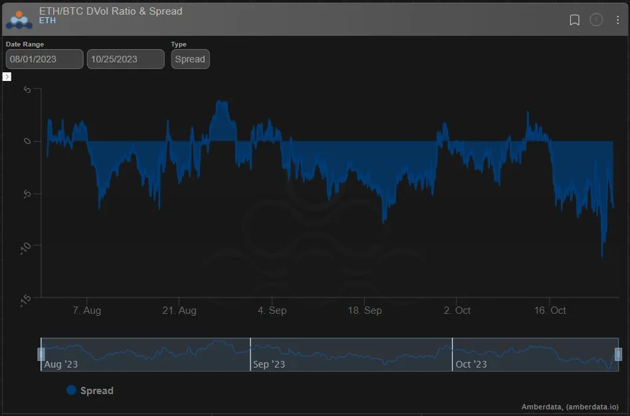The image size is (630, 416).
Task: Click the 4. Sep axis label
Action: pos(272,311)
